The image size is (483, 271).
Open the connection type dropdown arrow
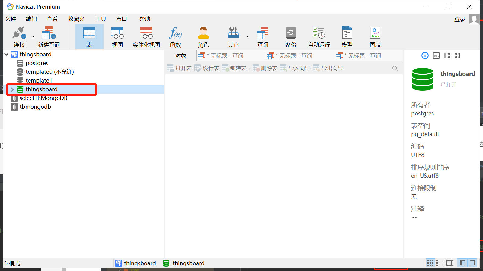click(33, 37)
